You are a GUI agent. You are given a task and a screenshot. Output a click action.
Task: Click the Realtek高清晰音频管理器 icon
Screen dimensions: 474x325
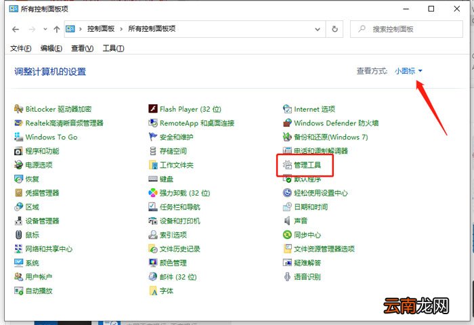(x=18, y=123)
